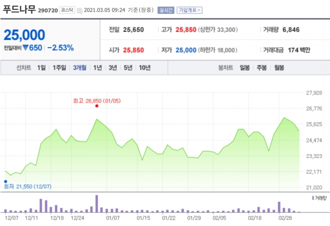Click the red 최고 26,850 high marker dot
Image resolution: width=330 pixels, height=226 pixels.
[x=97, y=106]
